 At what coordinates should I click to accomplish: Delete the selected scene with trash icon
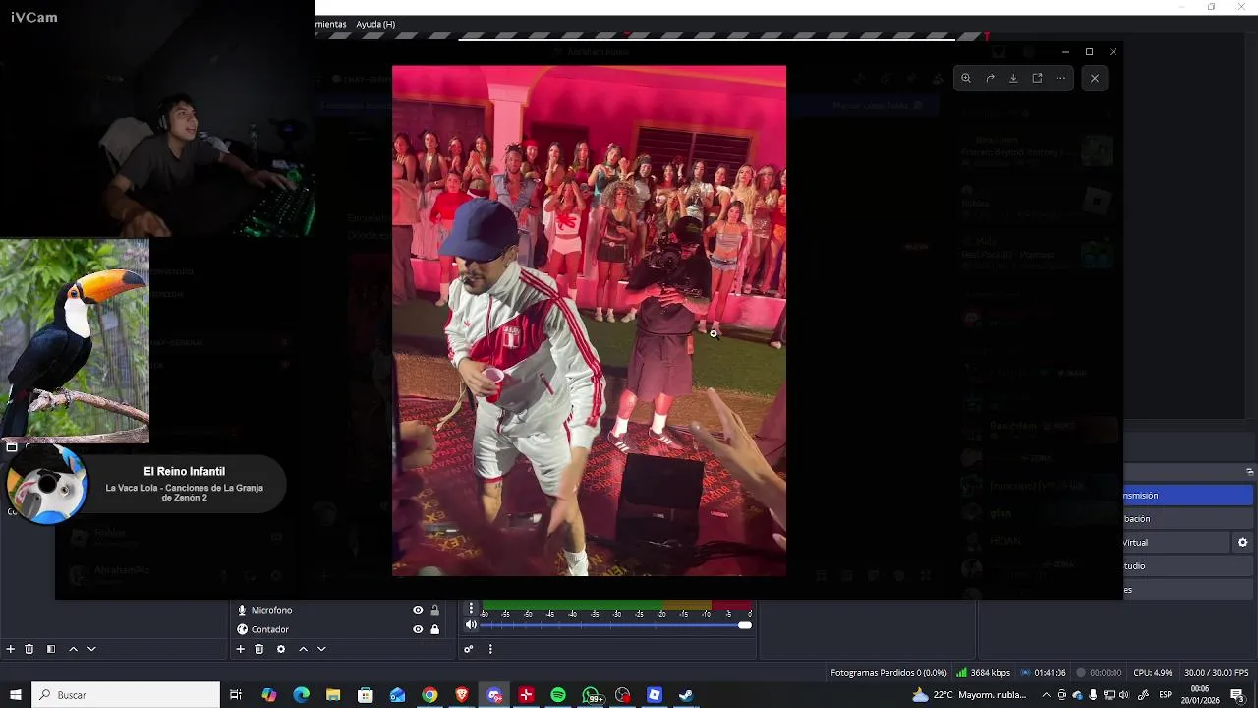click(x=29, y=649)
